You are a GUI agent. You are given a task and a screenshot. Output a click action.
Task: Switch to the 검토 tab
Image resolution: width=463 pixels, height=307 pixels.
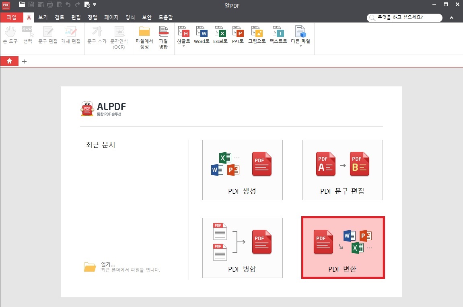click(60, 17)
